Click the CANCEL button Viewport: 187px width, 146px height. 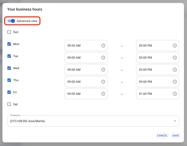[162, 135]
